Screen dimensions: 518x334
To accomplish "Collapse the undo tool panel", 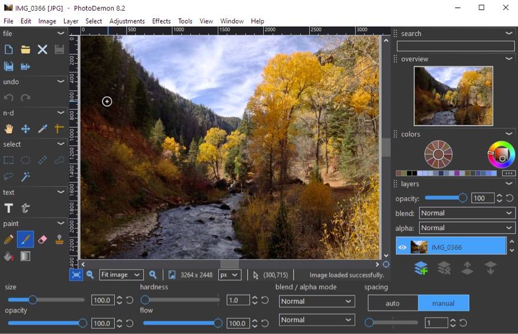I will click(x=61, y=81).
